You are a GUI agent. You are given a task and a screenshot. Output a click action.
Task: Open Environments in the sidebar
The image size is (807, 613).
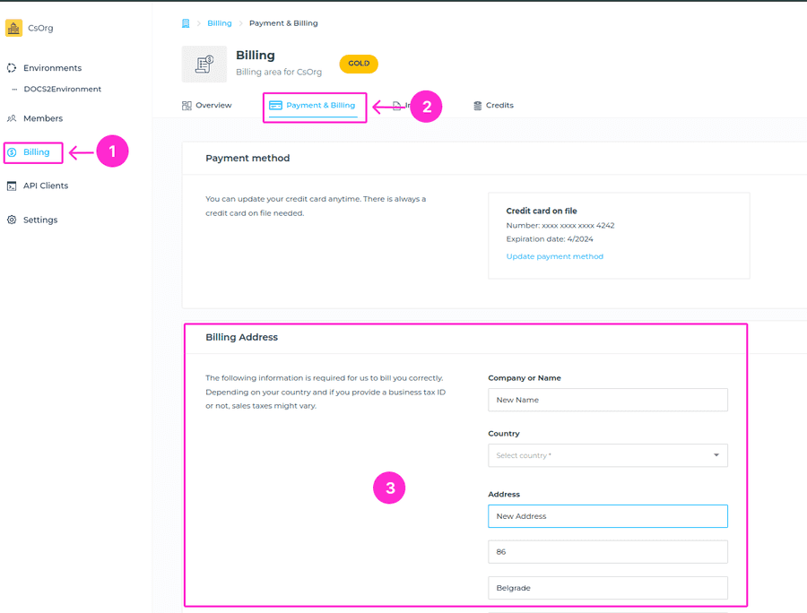52,68
